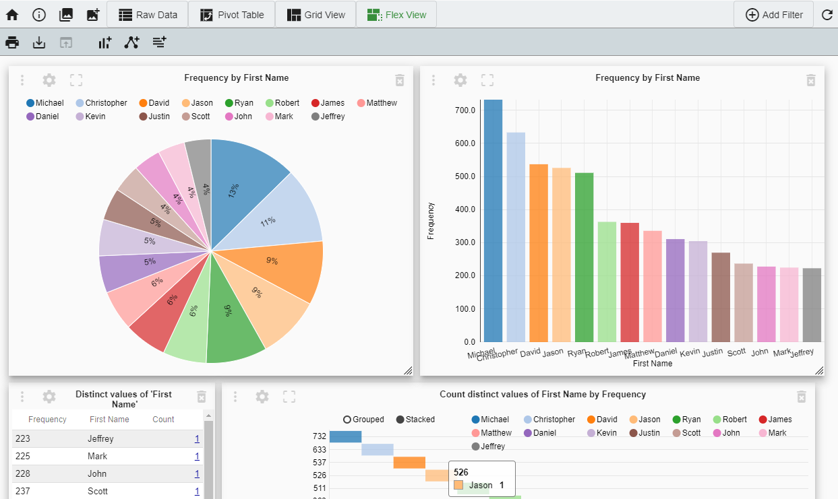Open Distinct values panel three-dot menu

click(22, 397)
